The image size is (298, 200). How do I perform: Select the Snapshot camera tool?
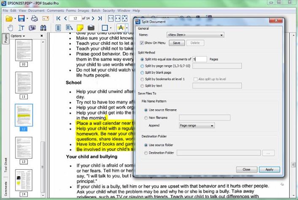[33, 28]
